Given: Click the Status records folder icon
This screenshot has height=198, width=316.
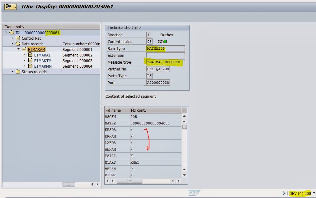Looking at the screenshot, I should click(x=18, y=72).
